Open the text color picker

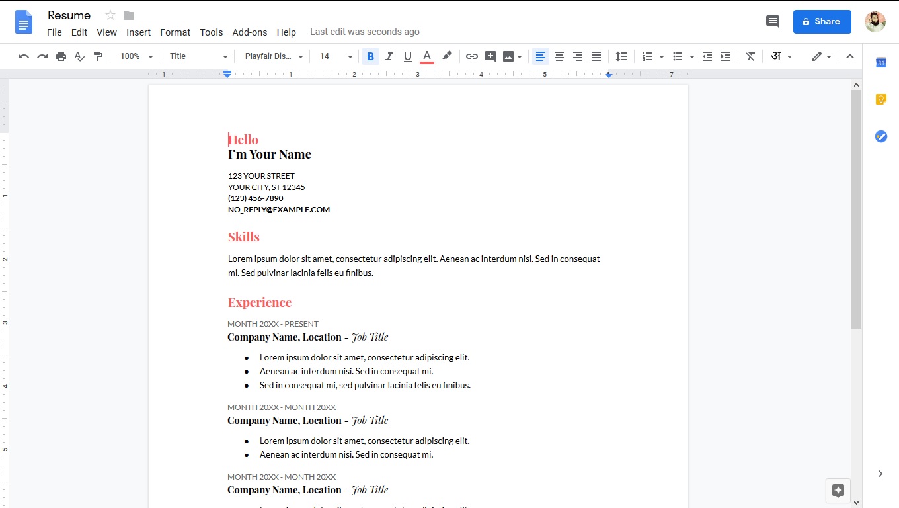tap(427, 56)
